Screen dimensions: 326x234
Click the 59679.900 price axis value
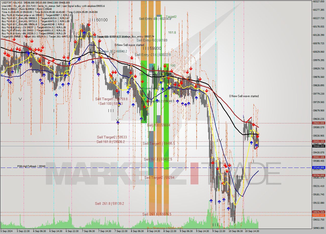pos(318,110)
